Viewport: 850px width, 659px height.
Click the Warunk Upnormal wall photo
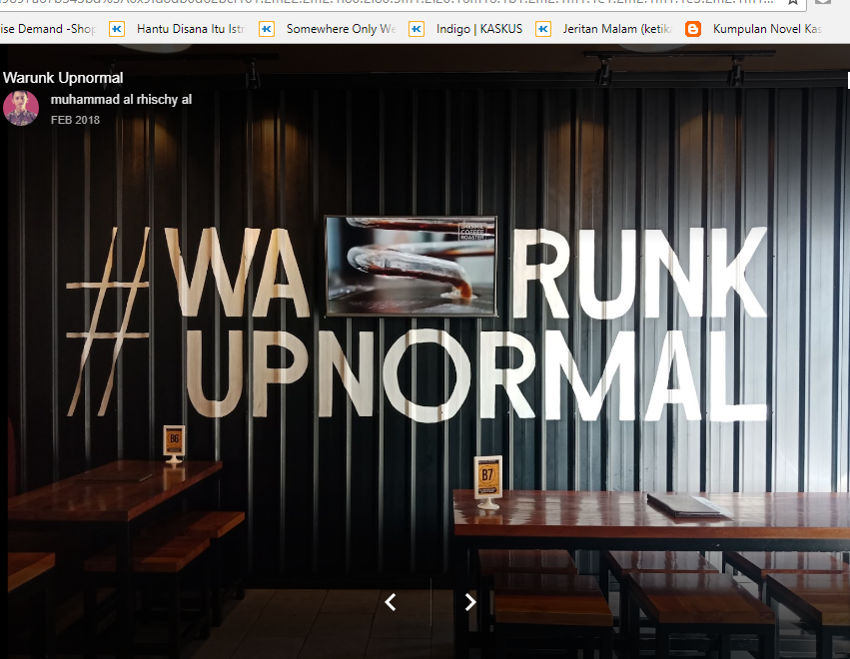click(425, 349)
